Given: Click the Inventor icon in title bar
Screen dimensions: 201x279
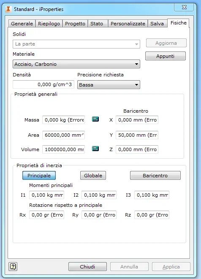Looking at the screenshot, I should click(x=8, y=9).
